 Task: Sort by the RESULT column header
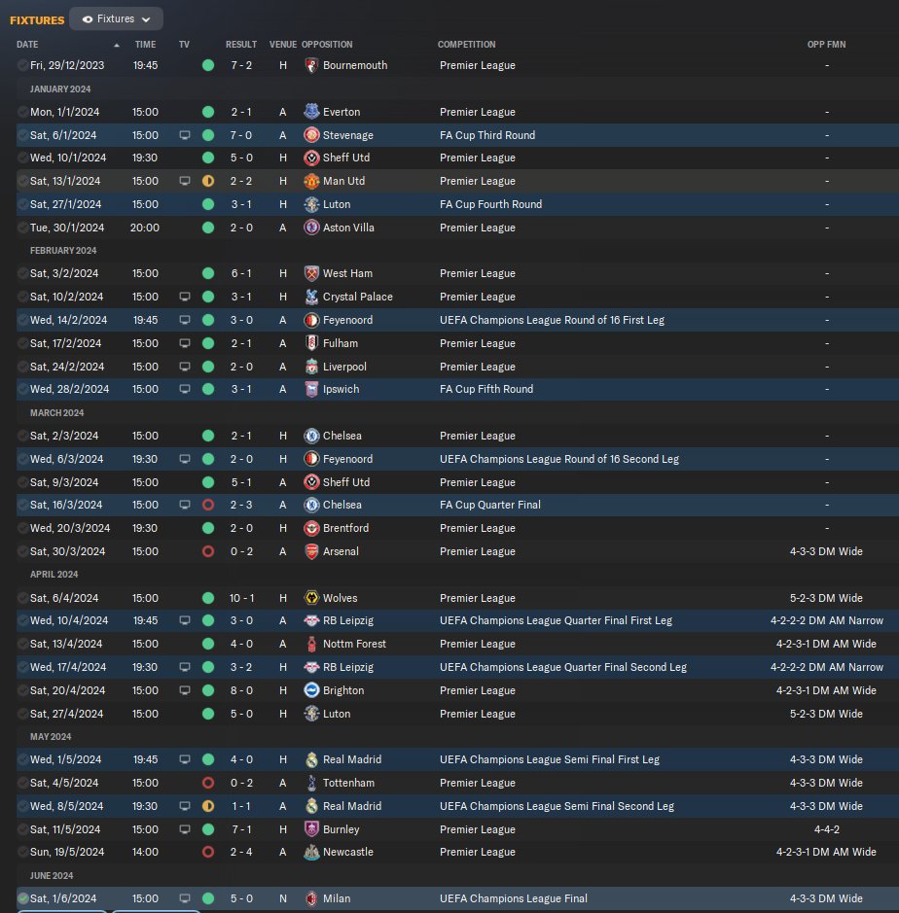click(x=241, y=45)
